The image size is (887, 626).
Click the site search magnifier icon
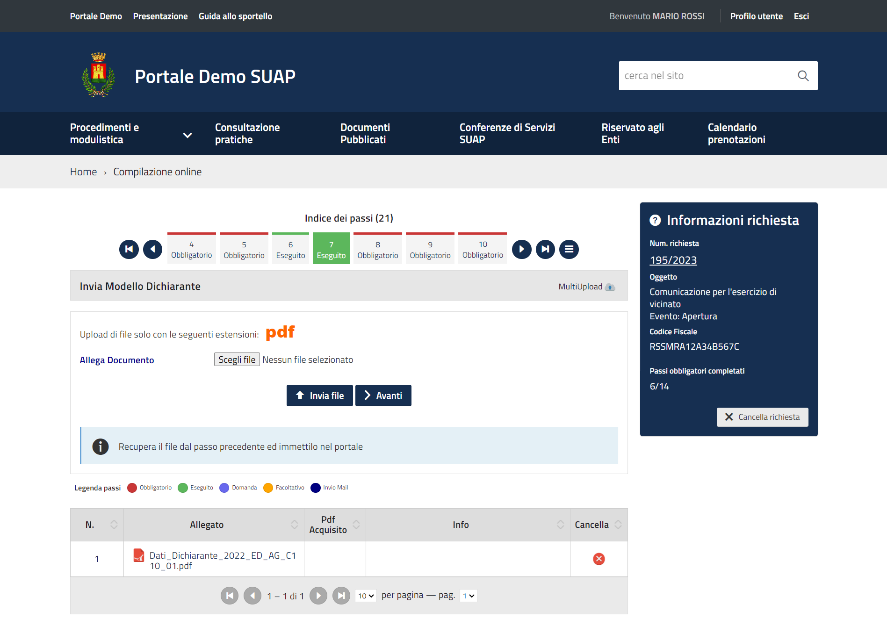coord(803,76)
